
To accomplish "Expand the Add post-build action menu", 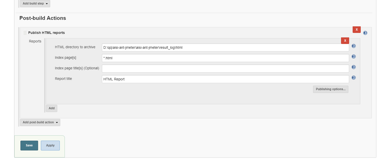I will pos(40,122).
